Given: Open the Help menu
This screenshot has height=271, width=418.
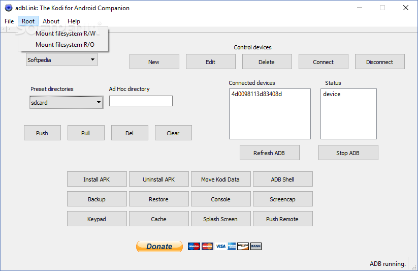Looking at the screenshot, I should coord(74,21).
